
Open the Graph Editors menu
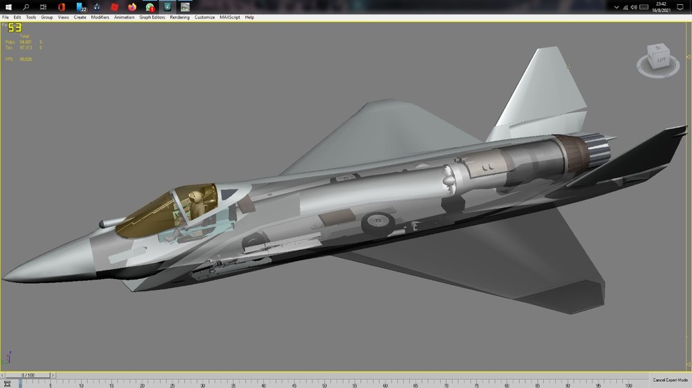(x=152, y=17)
